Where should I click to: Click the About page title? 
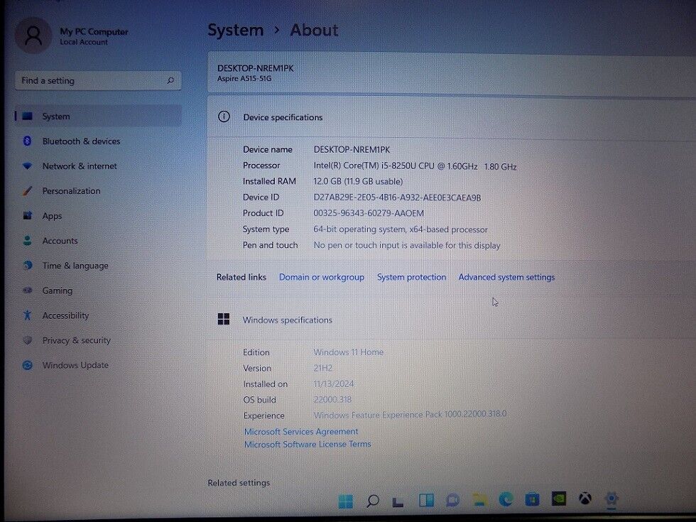[x=314, y=30]
